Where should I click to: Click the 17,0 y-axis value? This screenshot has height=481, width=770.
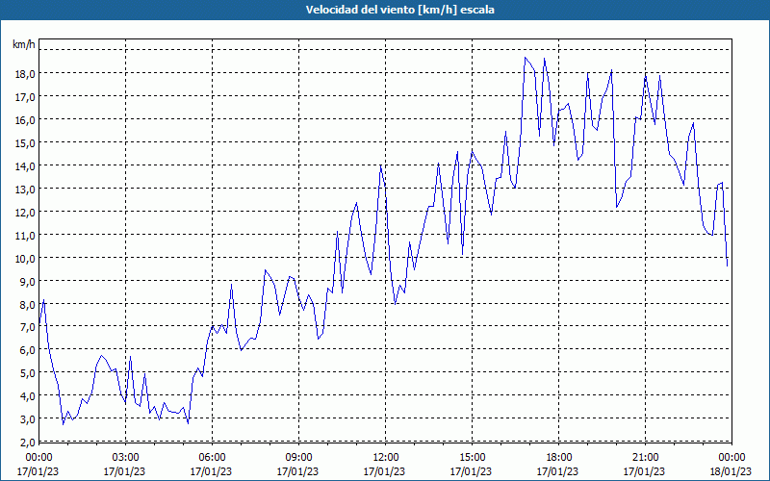coord(25,96)
